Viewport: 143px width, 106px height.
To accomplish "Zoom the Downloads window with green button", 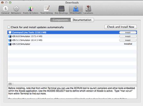I will point(10,3).
